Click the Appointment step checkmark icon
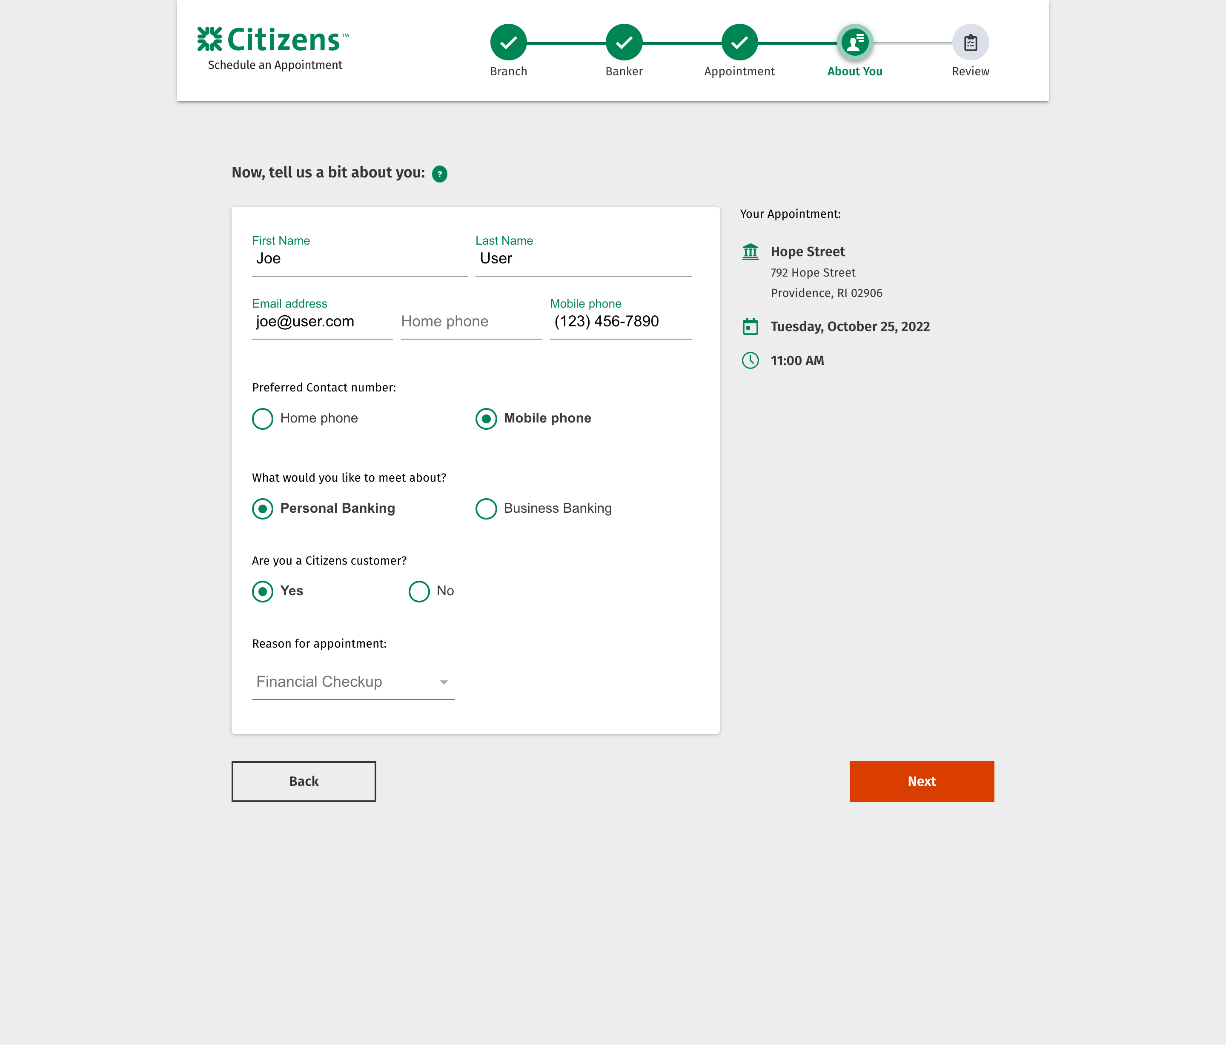This screenshot has width=1226, height=1045. tap(739, 42)
